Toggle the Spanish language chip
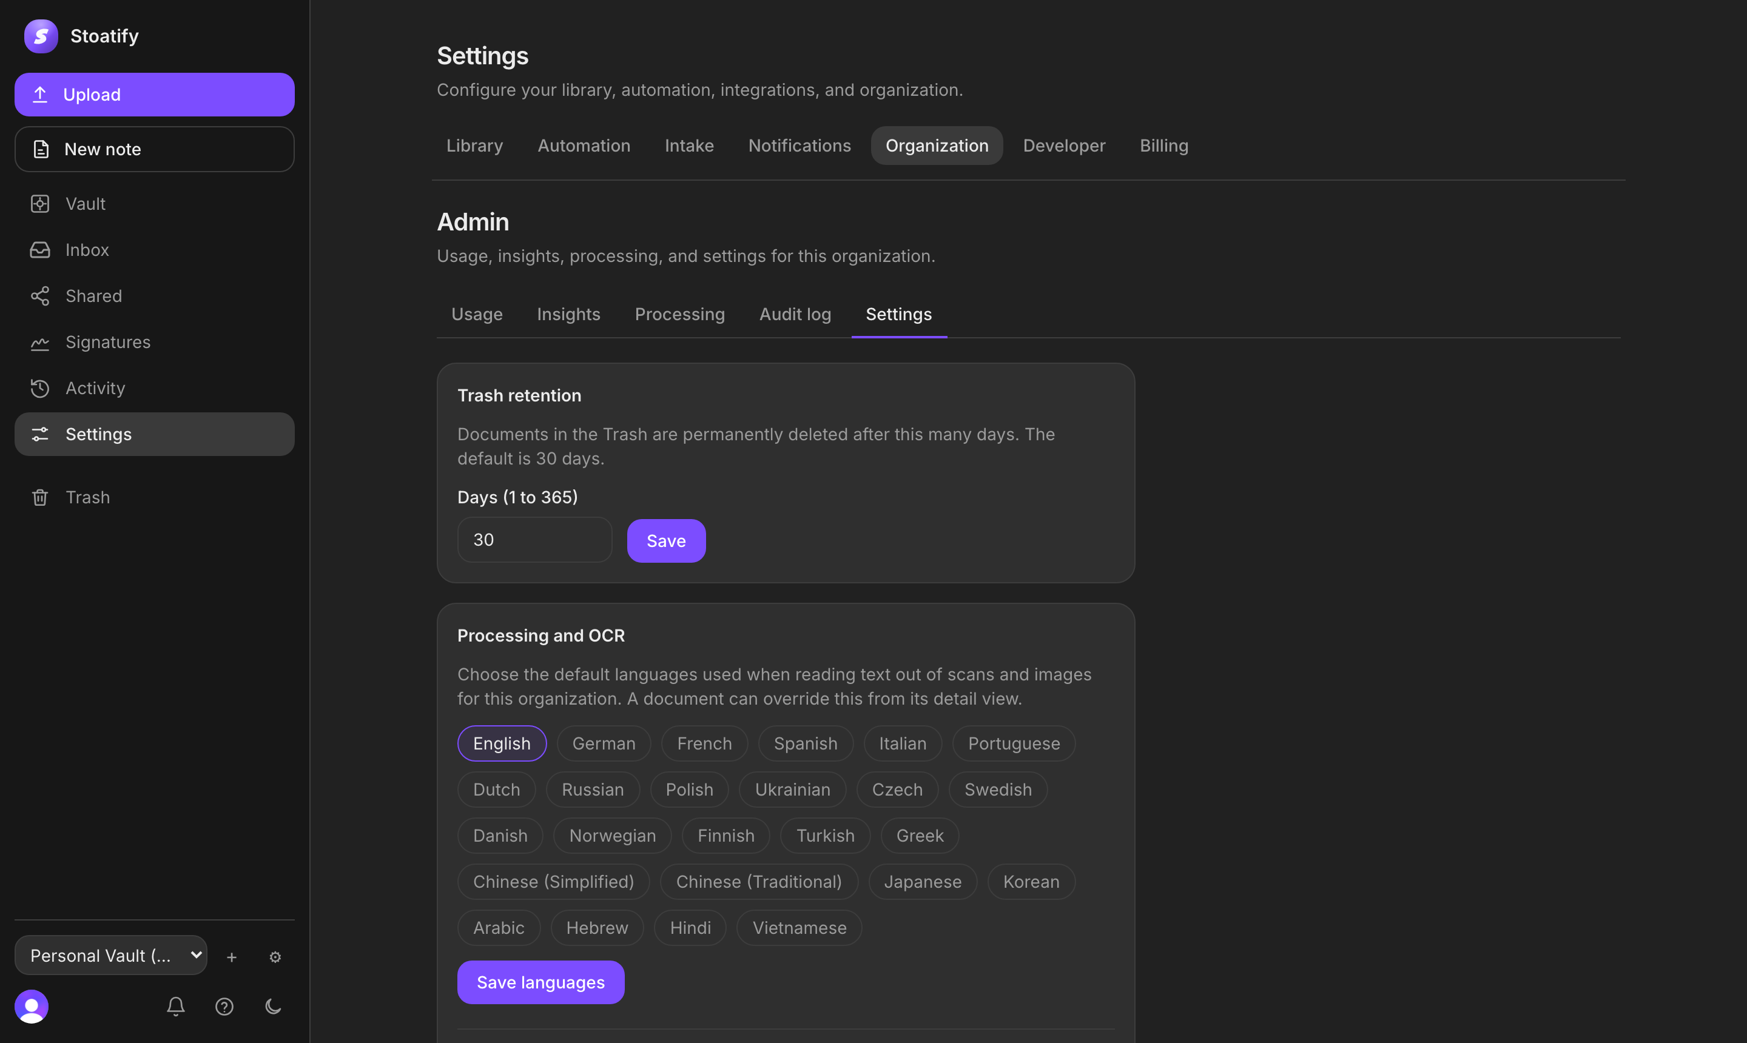The height and width of the screenshot is (1043, 1747). [806, 743]
